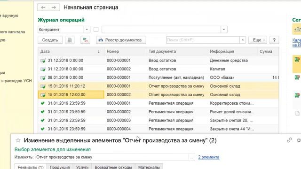The image size is (301, 169).
Task: Click document icon on Денежные средства row
Action: click(43, 61)
